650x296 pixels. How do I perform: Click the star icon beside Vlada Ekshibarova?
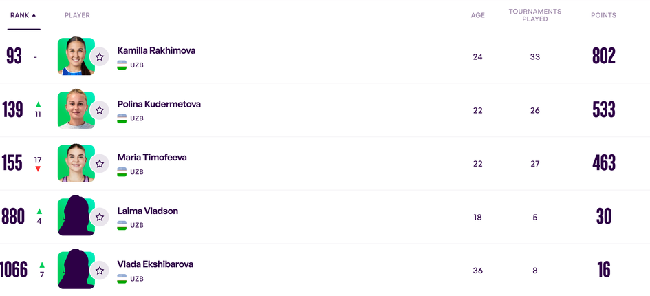click(x=100, y=271)
